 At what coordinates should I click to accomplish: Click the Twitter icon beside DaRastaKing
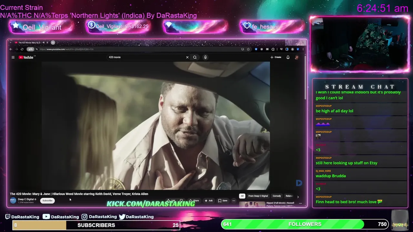pyautogui.click(x=122, y=217)
